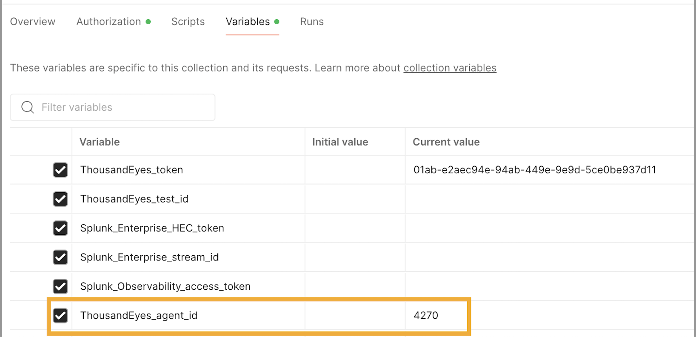Click the Filter variables search field

[113, 107]
